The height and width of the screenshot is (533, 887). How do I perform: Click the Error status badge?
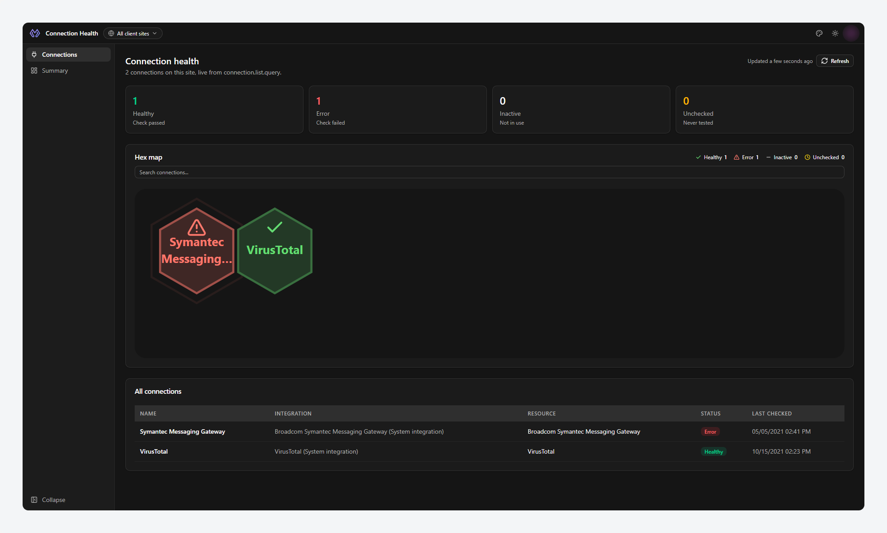point(710,432)
